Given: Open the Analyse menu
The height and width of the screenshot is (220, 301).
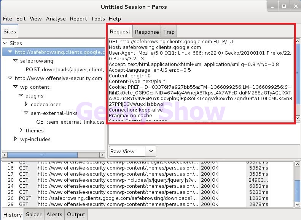Looking at the screenshot, I should pyautogui.click(x=56, y=19).
